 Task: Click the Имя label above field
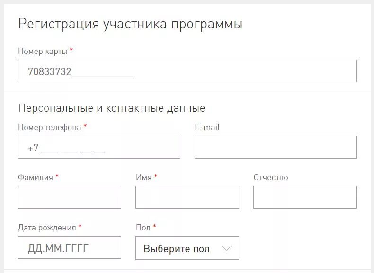click(x=143, y=178)
